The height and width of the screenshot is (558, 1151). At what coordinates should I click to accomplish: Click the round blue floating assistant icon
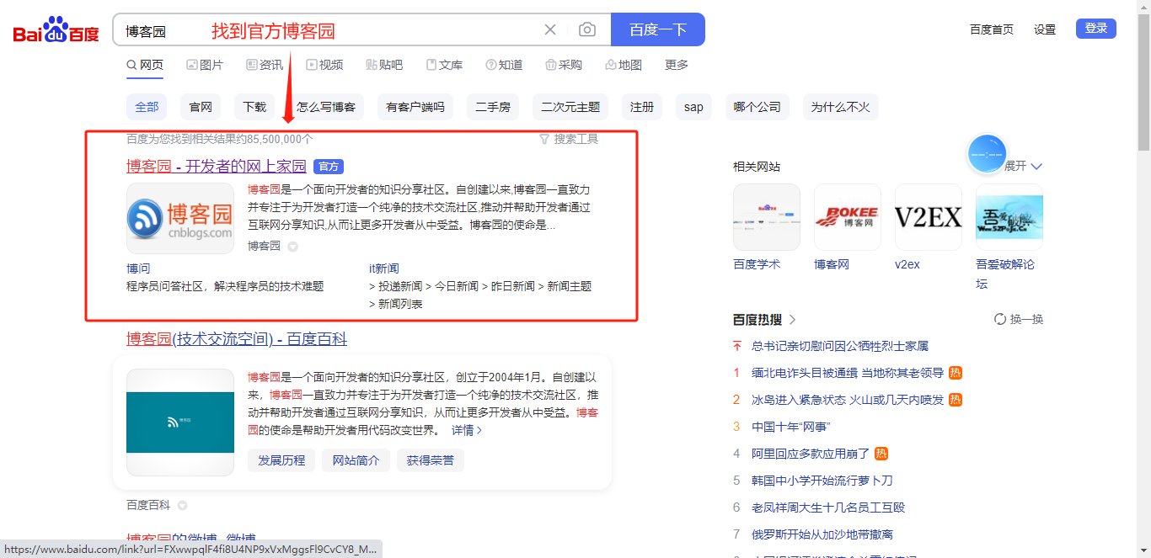[987, 154]
